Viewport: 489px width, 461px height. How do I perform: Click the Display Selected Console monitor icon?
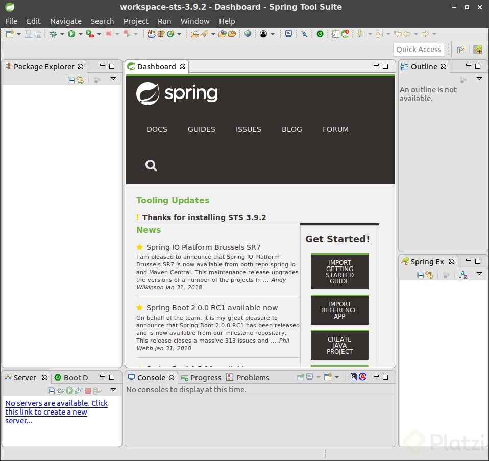[x=310, y=377]
